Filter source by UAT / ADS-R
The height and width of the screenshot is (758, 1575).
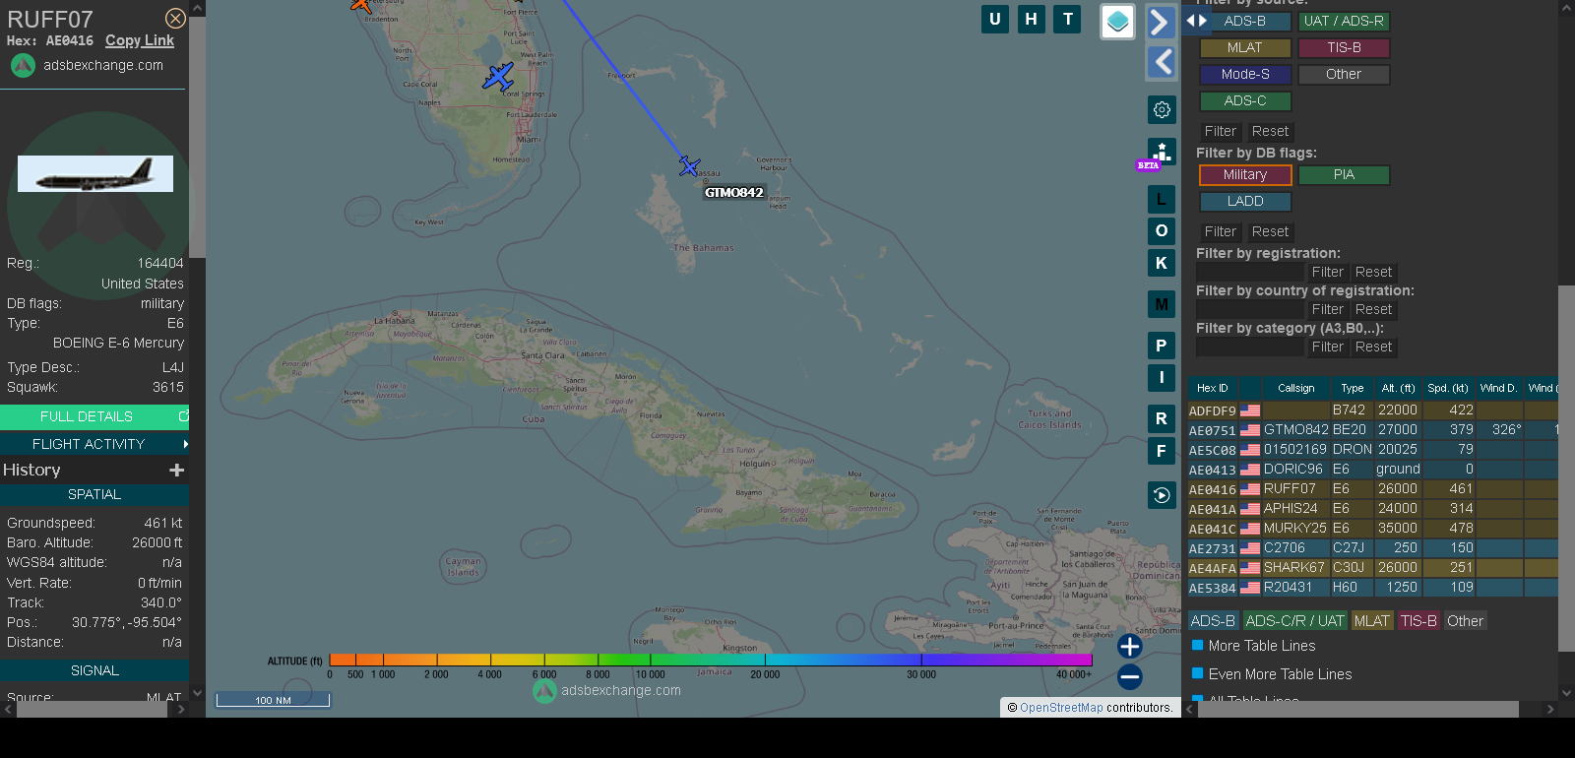tap(1344, 21)
